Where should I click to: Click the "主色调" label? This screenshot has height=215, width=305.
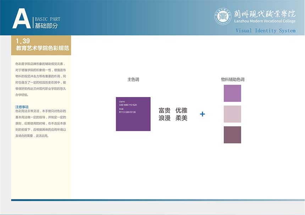(x=133, y=80)
